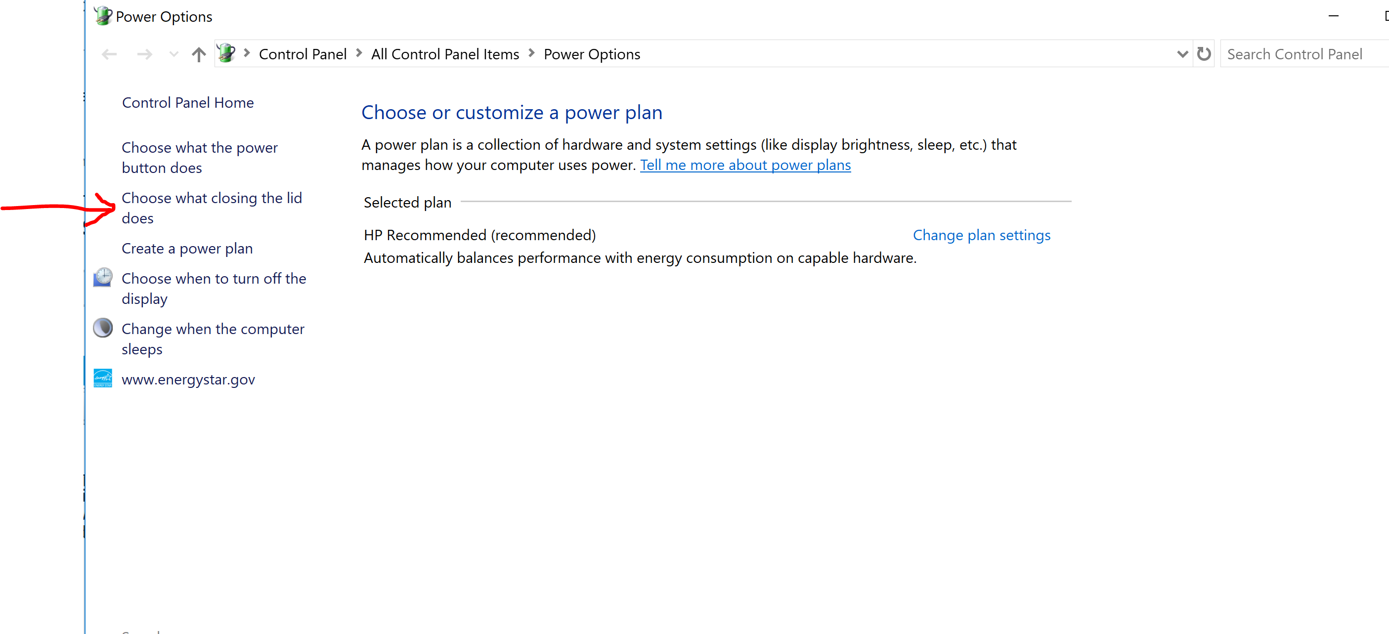Go up one level with the up arrow
Viewport: 1389px width, 634px height.
click(199, 54)
